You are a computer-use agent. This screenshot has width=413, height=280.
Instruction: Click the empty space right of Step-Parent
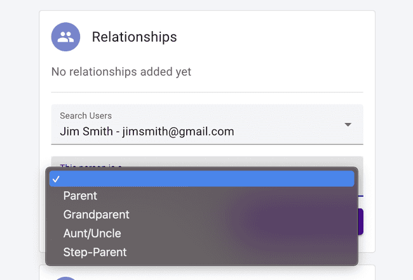241,252
